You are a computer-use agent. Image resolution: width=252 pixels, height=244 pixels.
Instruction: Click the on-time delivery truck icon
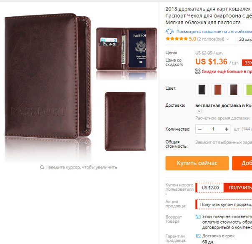(x=198, y=236)
